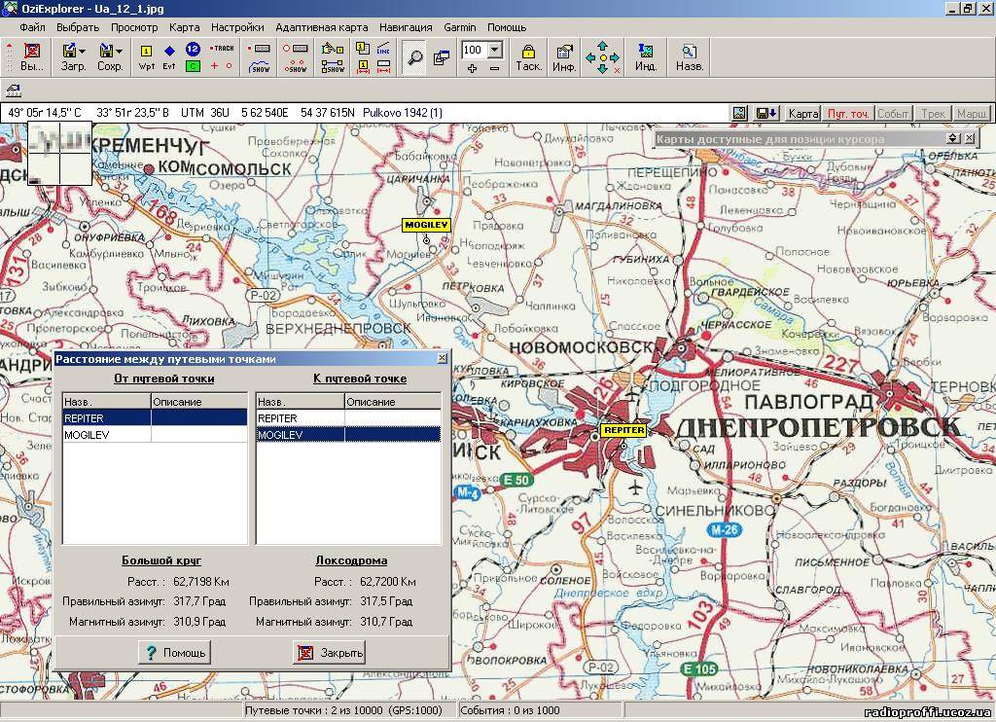Click the track control icon above blue SHOW
The width and height of the screenshot is (996, 722).
click(x=259, y=49)
